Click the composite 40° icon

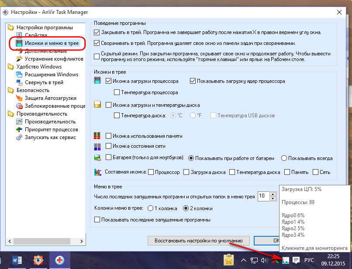tap(98, 172)
